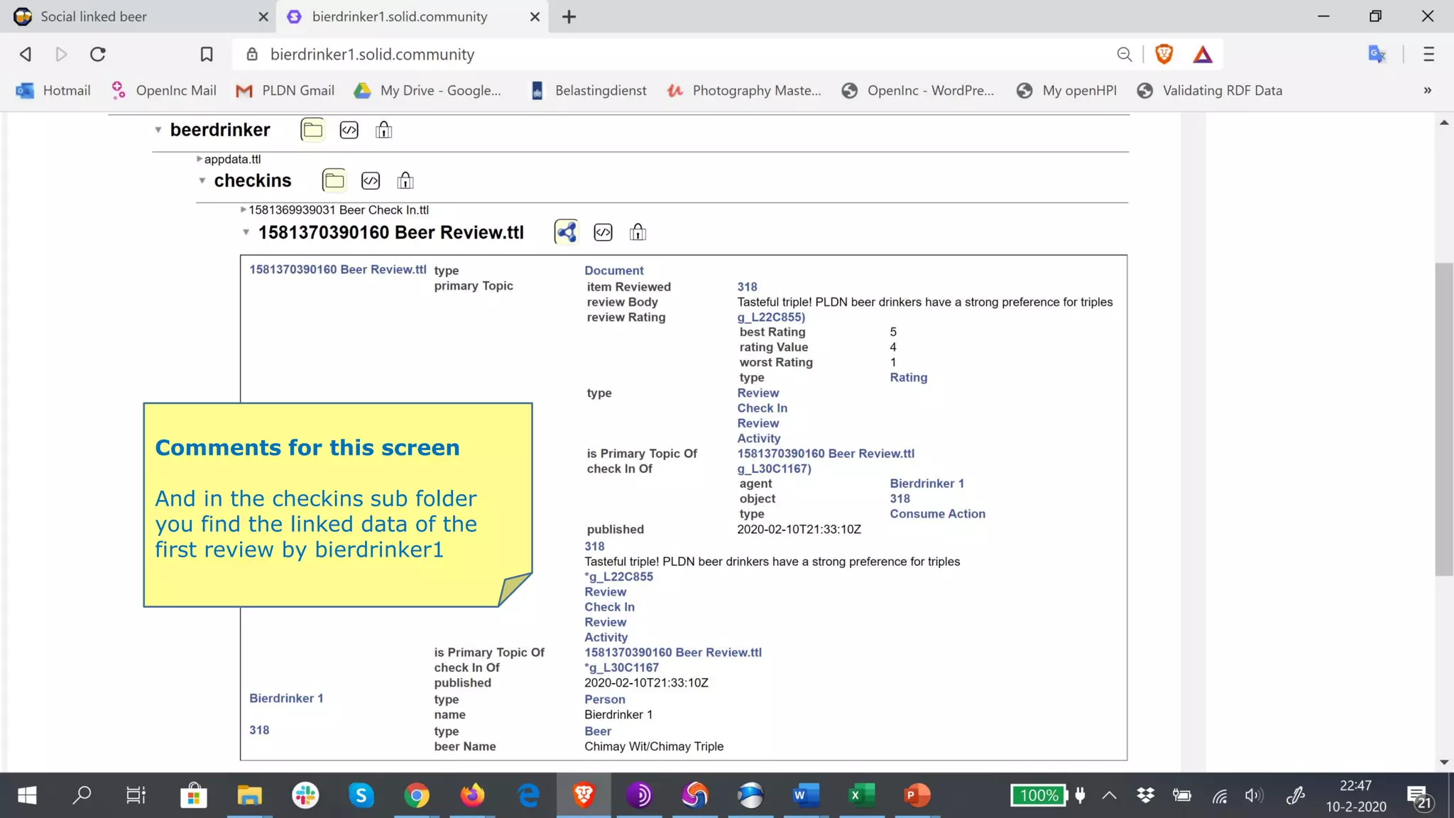Follow the Consume Action link
The height and width of the screenshot is (818, 1454).
937,513
